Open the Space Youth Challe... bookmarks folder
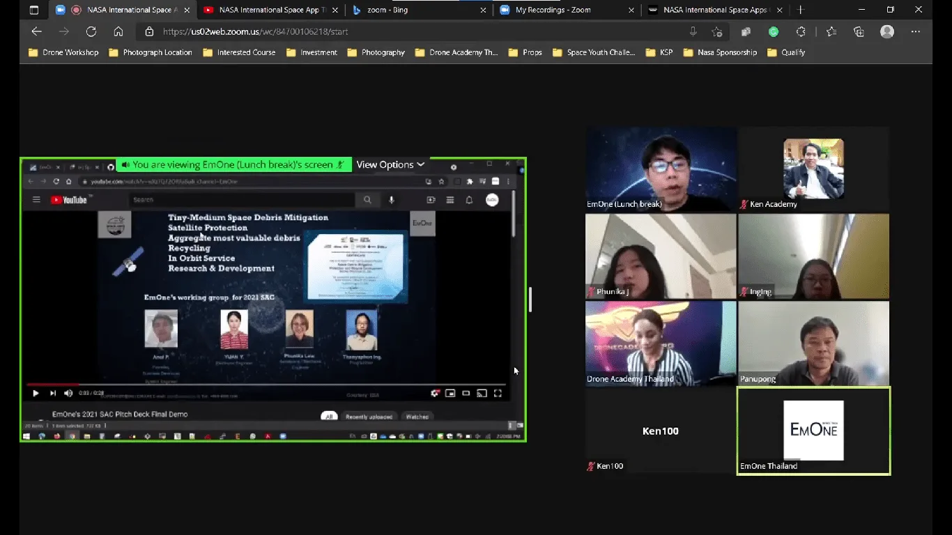 [x=594, y=52]
